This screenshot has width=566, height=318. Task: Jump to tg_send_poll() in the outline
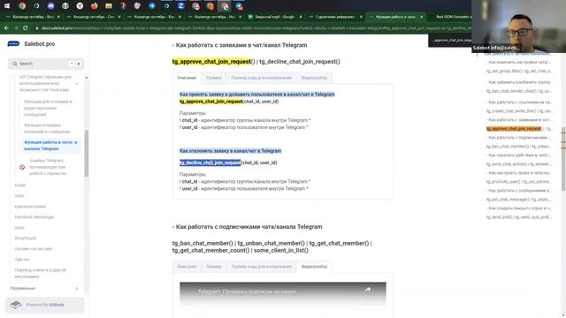pos(519,217)
